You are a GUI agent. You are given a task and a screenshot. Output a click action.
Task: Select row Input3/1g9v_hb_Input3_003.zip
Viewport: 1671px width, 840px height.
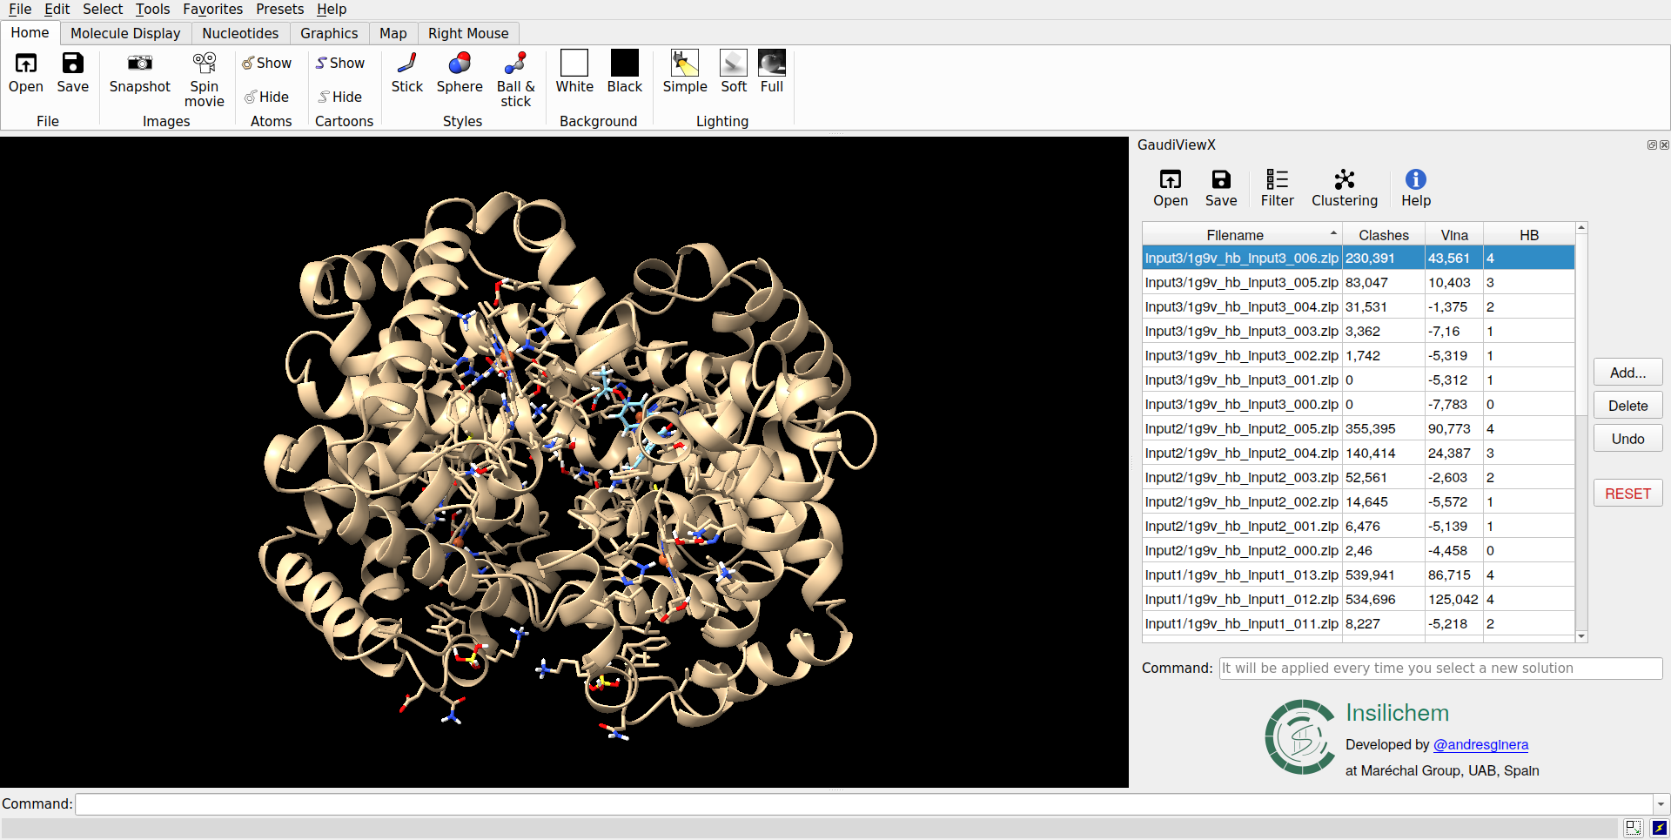coord(1359,332)
